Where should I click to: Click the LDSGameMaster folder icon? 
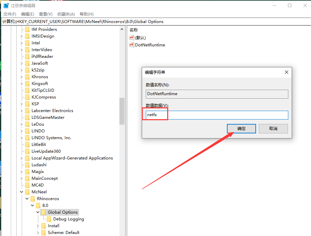click(x=27, y=117)
